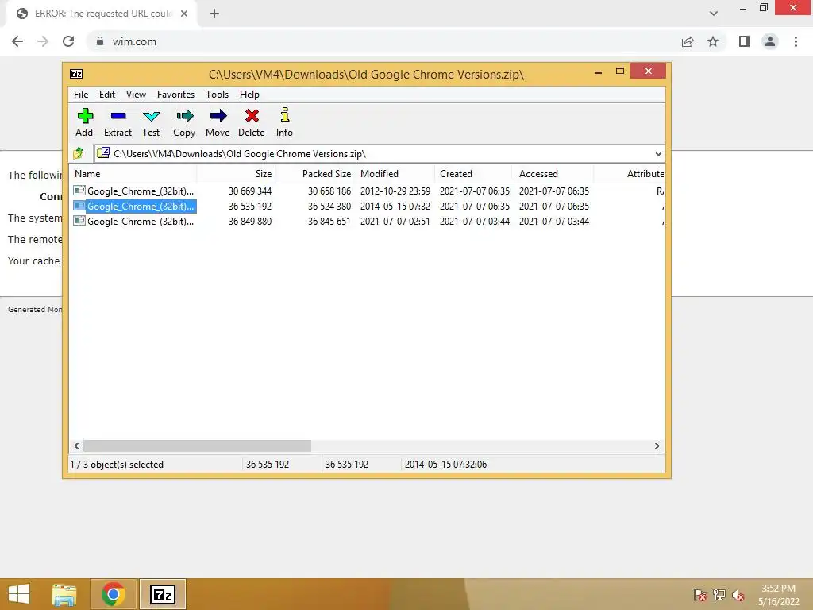Click the horizontal scrollbar left arrow
Image resolution: width=813 pixels, height=610 pixels.
point(77,446)
